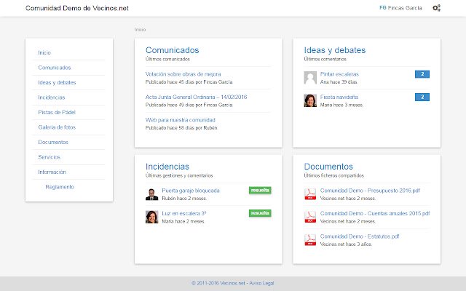466x291 pixels.
Task: Click PDF icon for Estatutos document
Action: (x=310, y=240)
